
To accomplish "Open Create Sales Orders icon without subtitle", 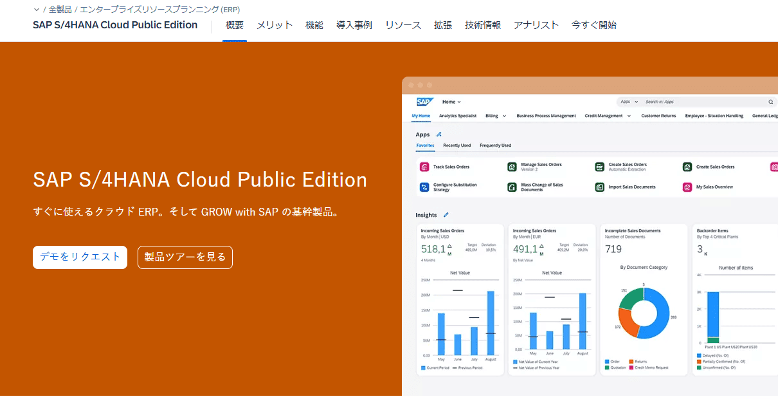I will 687,167.
